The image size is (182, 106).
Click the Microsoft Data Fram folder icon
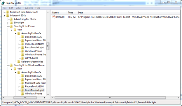(22, 83)
